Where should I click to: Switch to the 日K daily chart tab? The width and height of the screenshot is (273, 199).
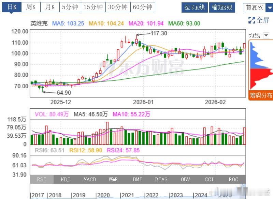click(12, 7)
